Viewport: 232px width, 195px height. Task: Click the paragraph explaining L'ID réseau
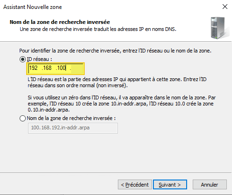[117, 82]
